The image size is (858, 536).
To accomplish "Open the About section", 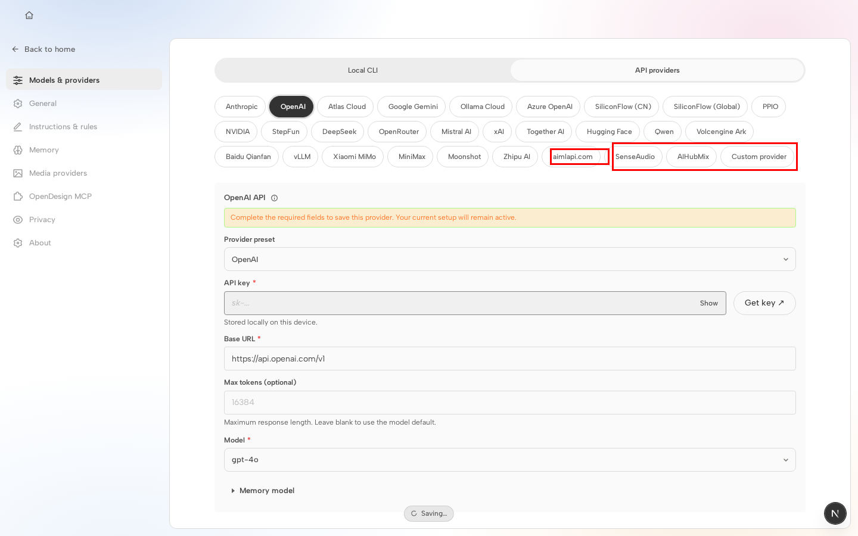I will (84, 243).
